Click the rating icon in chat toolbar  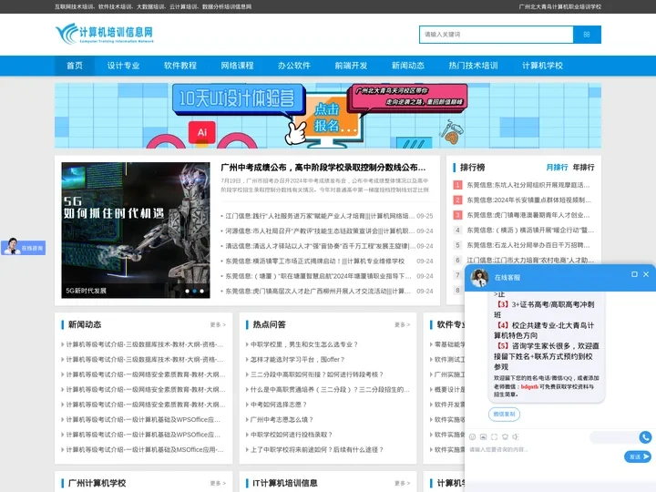pyautogui.click(x=505, y=436)
